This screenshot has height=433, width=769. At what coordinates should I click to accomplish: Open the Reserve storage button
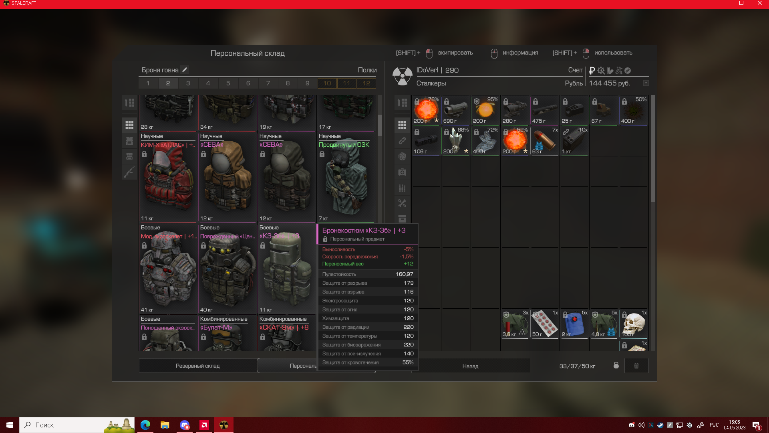point(197,366)
